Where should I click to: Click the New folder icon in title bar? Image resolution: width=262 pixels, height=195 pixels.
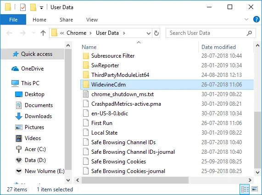click(33, 7)
